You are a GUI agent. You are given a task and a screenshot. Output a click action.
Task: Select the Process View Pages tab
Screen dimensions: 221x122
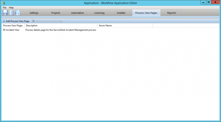(146, 13)
